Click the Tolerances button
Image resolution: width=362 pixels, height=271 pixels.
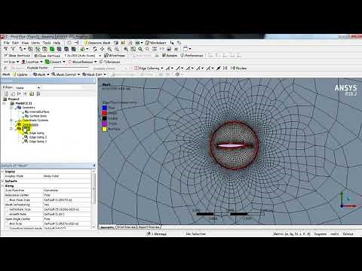click(x=109, y=62)
